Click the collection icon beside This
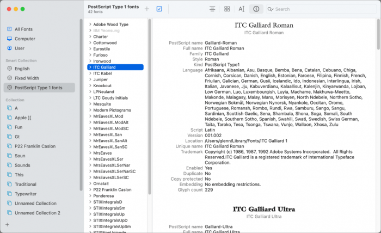Screen dimensions: 381x233 coord(9,174)
